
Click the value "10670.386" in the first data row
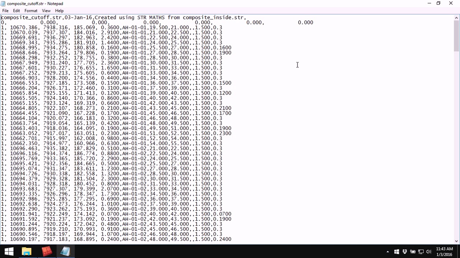(x=24, y=27)
